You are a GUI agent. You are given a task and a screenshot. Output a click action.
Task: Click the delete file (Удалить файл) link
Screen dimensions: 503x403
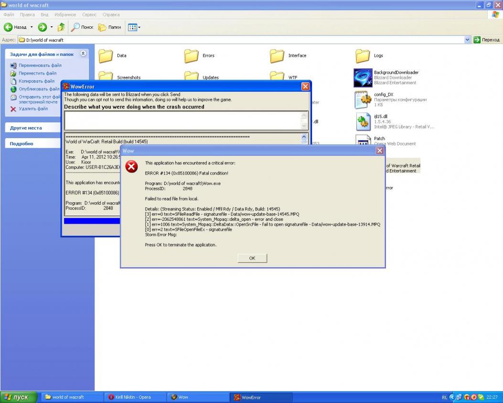(33, 109)
